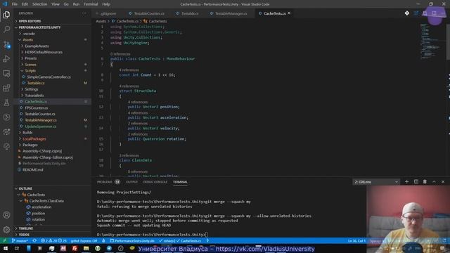The image size is (450, 253).
Task: Click the open changes icon in editor toolbar
Action: (416, 13)
